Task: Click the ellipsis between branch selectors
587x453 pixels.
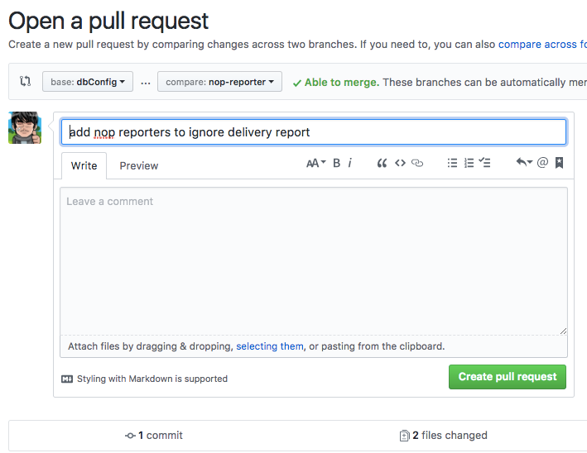Action: coord(146,83)
